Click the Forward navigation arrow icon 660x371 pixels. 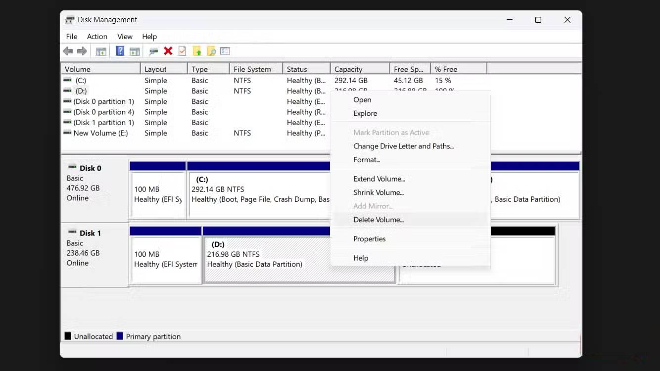(x=82, y=51)
